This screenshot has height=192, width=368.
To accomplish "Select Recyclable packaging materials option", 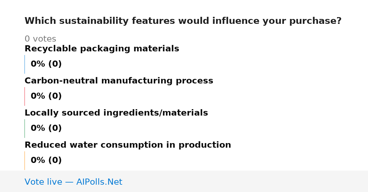I will (102, 49).
